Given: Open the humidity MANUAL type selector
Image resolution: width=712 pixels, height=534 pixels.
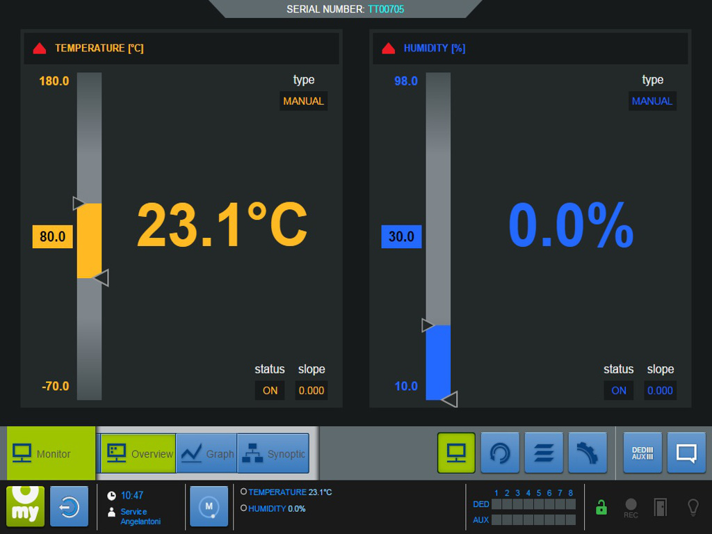Looking at the screenshot, I should [x=652, y=101].
